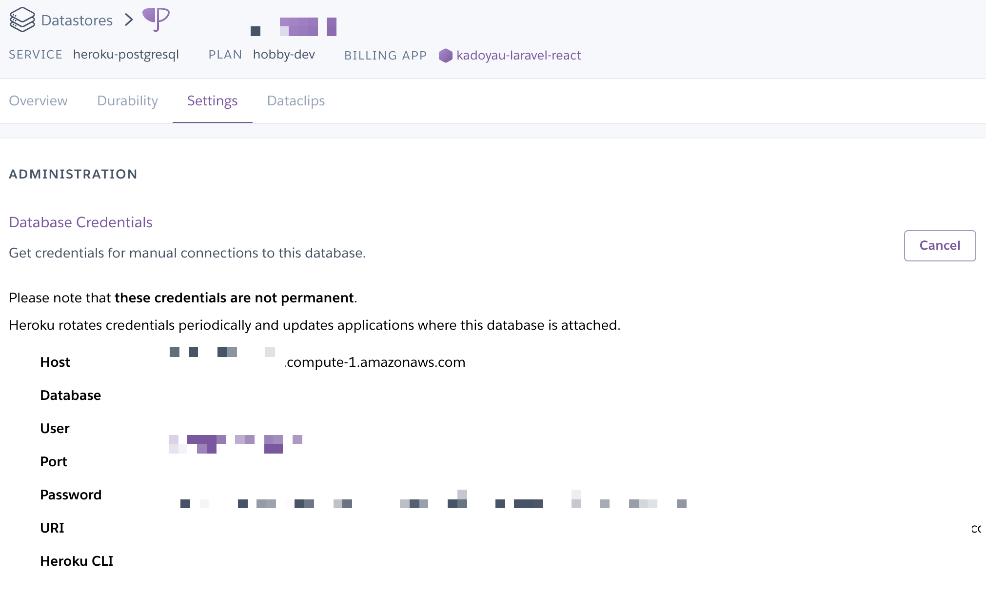Image resolution: width=986 pixels, height=595 pixels.
Task: Click the Postgres elephant logo icon
Action: pos(156,20)
